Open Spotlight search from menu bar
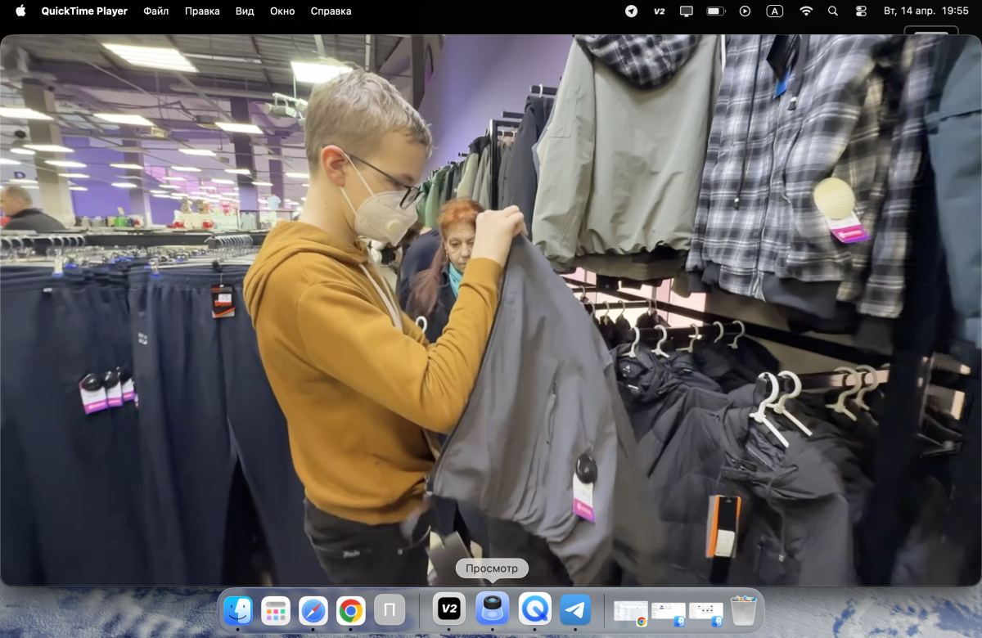This screenshot has width=982, height=638. pyautogui.click(x=833, y=11)
